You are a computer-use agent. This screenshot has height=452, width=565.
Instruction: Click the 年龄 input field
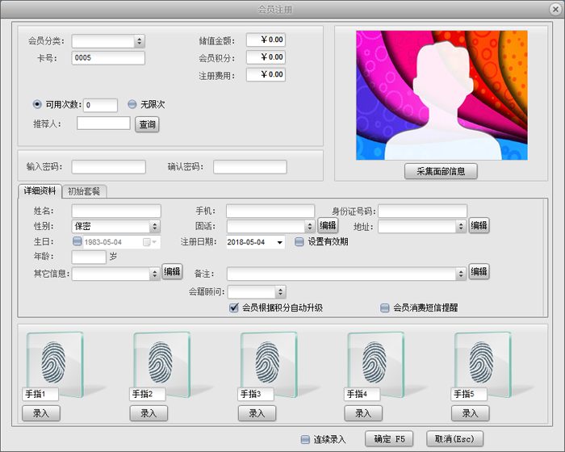89,257
